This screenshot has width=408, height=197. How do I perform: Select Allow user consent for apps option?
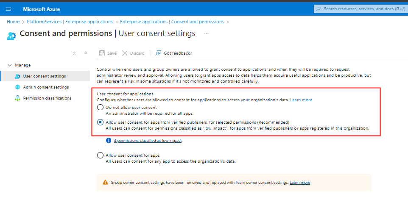100,155
